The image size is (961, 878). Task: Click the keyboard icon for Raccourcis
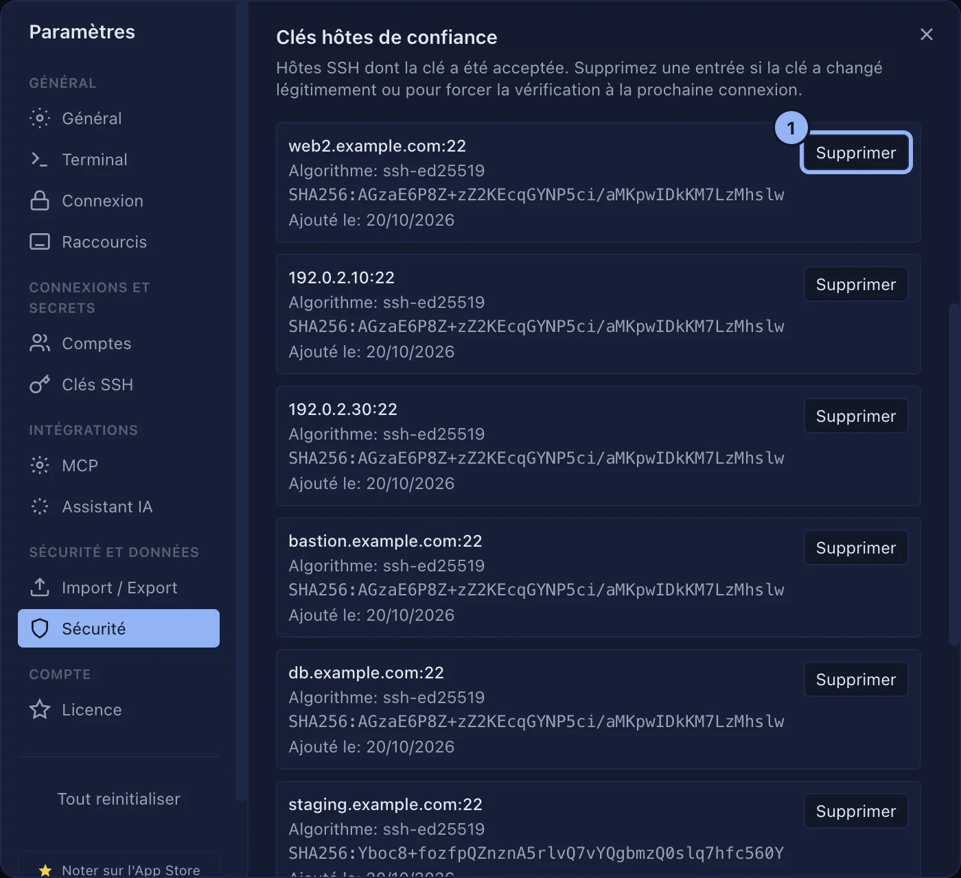tap(40, 241)
